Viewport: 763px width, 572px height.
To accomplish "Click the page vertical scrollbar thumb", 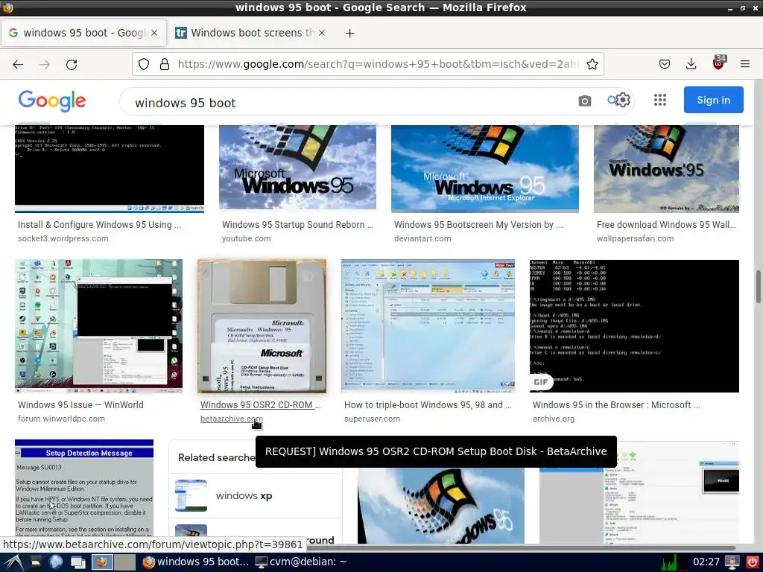I will coord(758,286).
